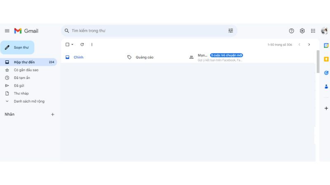Open the main menu hamburger icon

click(x=7, y=31)
